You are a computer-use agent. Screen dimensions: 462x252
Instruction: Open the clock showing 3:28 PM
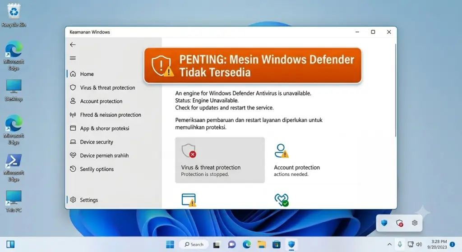(x=437, y=244)
